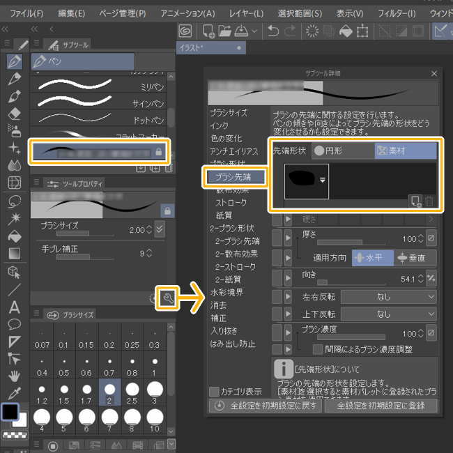
Task: Select the Fill bucket tool in toolbar
Action: 15,236
